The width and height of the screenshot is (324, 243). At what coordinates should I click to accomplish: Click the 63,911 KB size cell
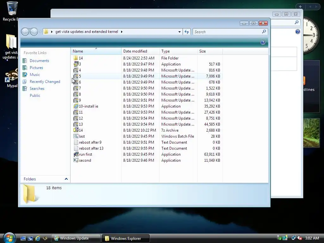(x=212, y=154)
